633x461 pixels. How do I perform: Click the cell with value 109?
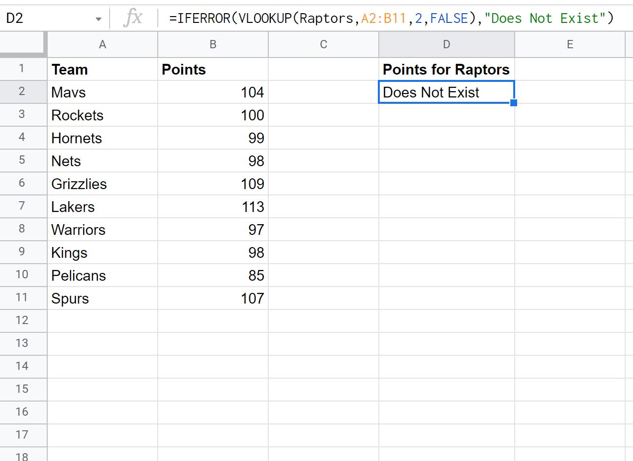tap(213, 184)
